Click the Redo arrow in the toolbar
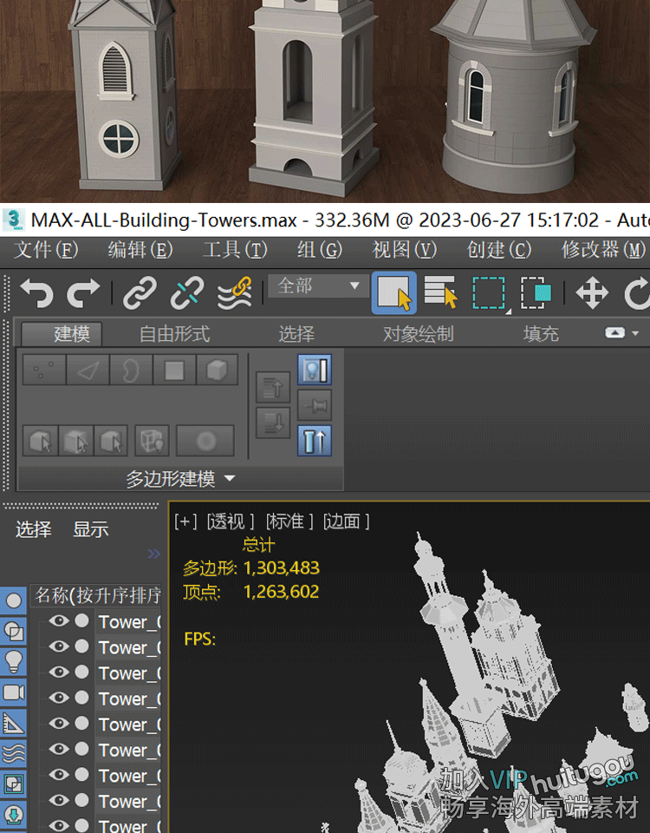This screenshot has width=650, height=833. (84, 293)
